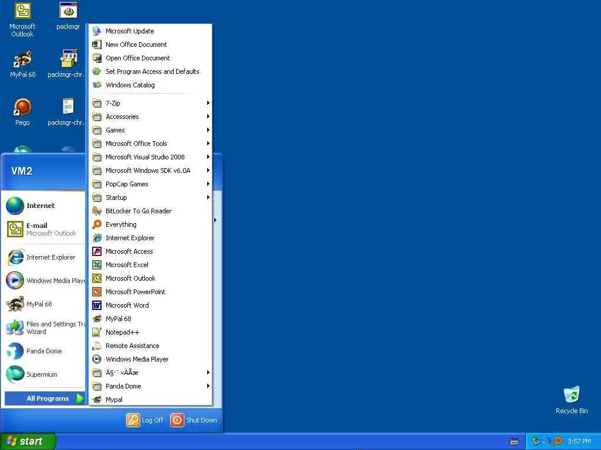Screen dimensions: 601x450
Task: Click the Mypal entry at the list bottom
Action: tap(151, 400)
